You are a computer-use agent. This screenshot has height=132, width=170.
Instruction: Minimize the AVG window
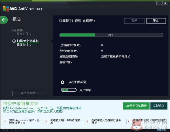point(159,3)
